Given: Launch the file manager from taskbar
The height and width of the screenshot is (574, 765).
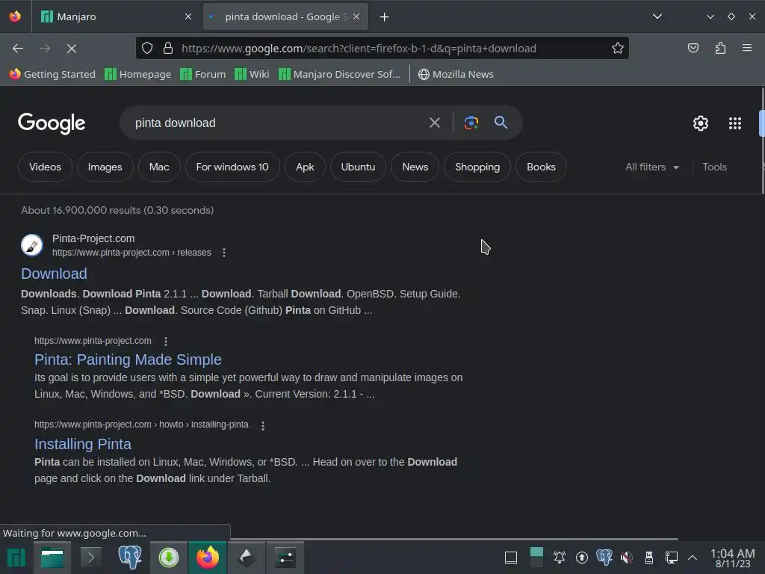Looking at the screenshot, I should point(52,558).
